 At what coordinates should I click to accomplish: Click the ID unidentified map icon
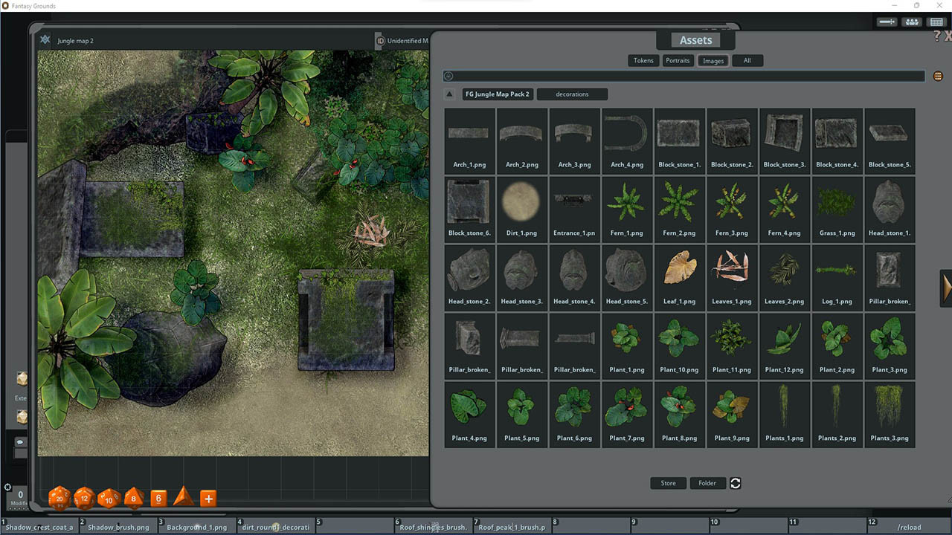380,41
